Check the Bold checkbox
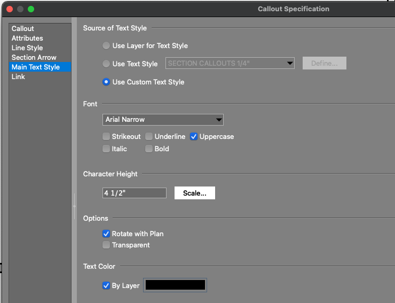This screenshot has width=395, height=303. pos(149,149)
